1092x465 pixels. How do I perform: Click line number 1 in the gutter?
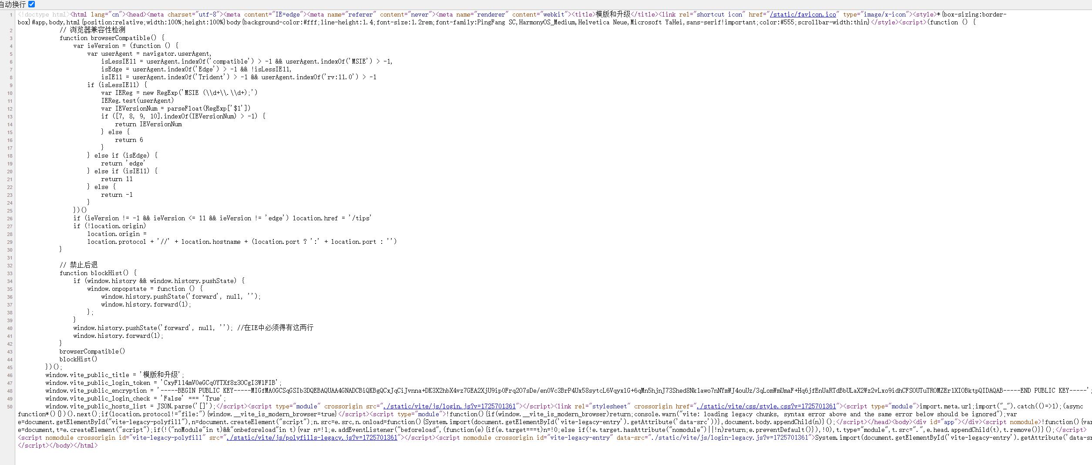[11, 15]
